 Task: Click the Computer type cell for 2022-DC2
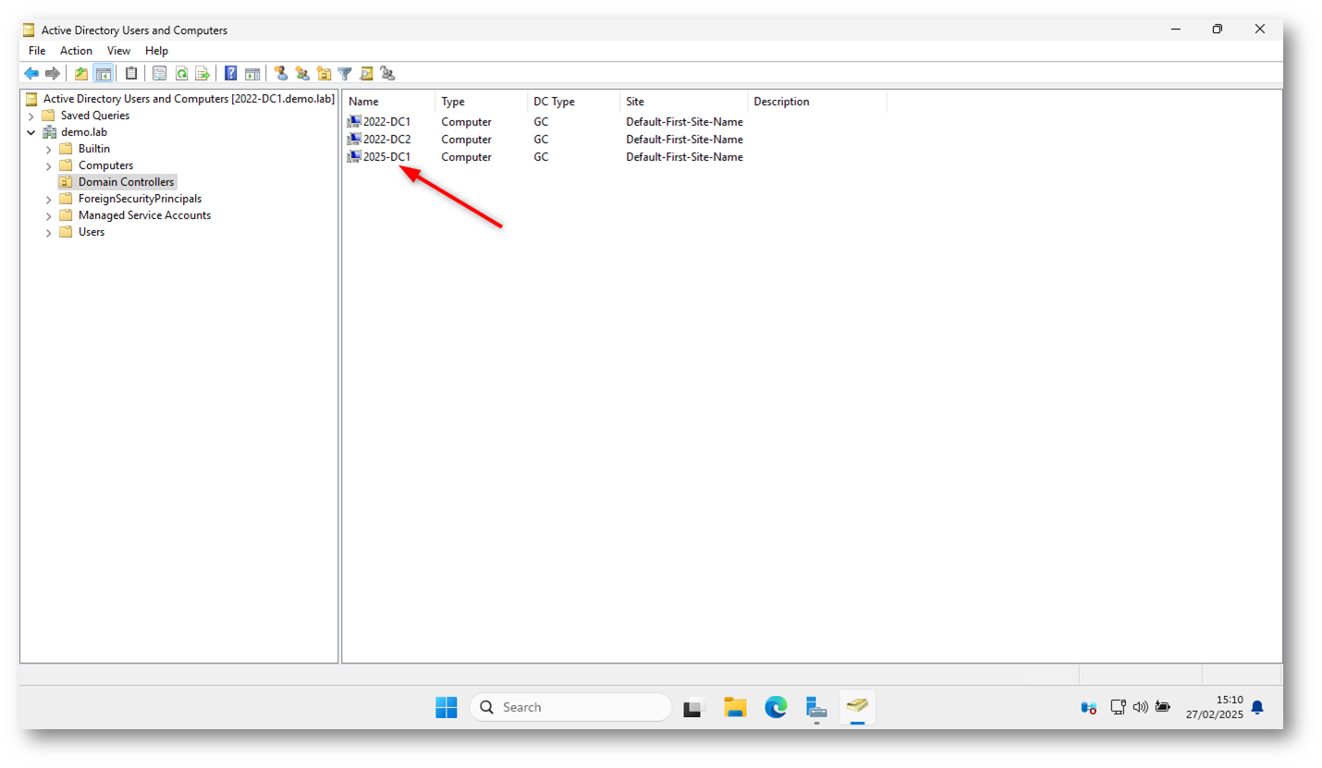tap(466, 139)
